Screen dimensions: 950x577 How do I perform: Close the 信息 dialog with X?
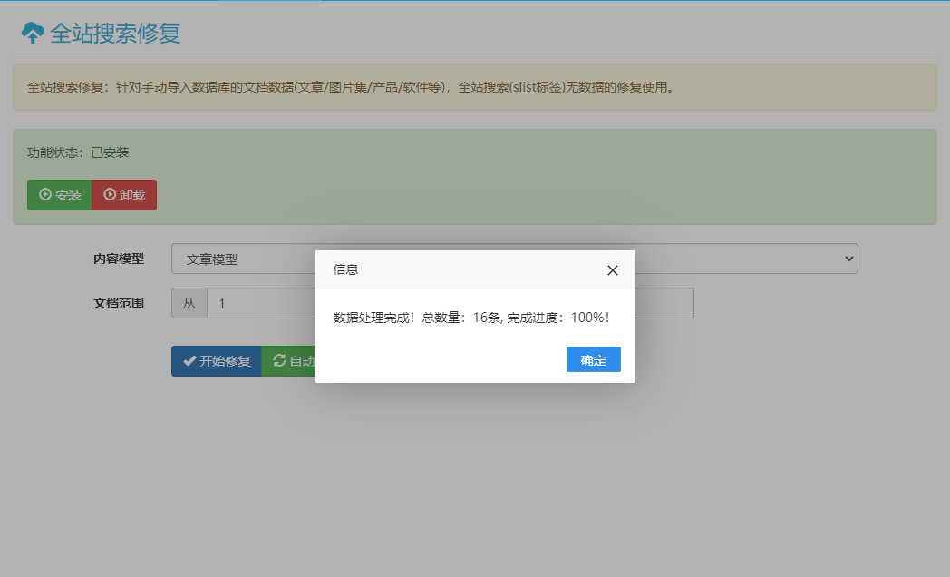click(x=613, y=270)
